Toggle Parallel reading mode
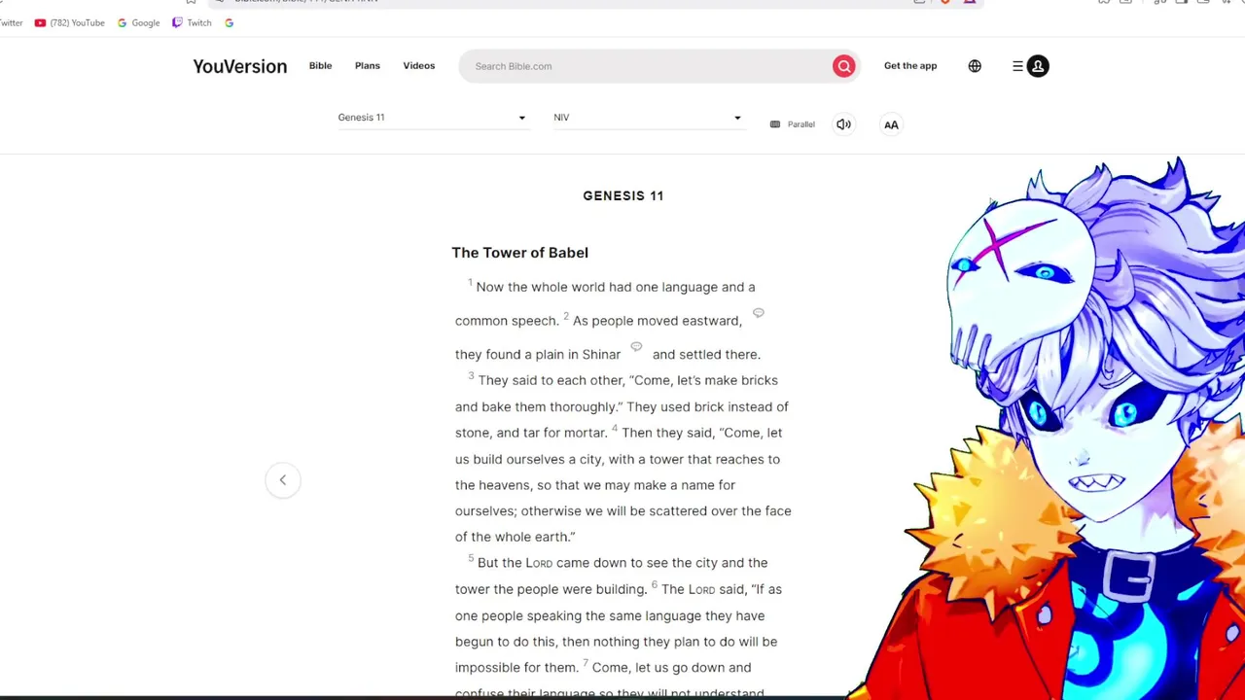The width and height of the screenshot is (1245, 700). [793, 124]
